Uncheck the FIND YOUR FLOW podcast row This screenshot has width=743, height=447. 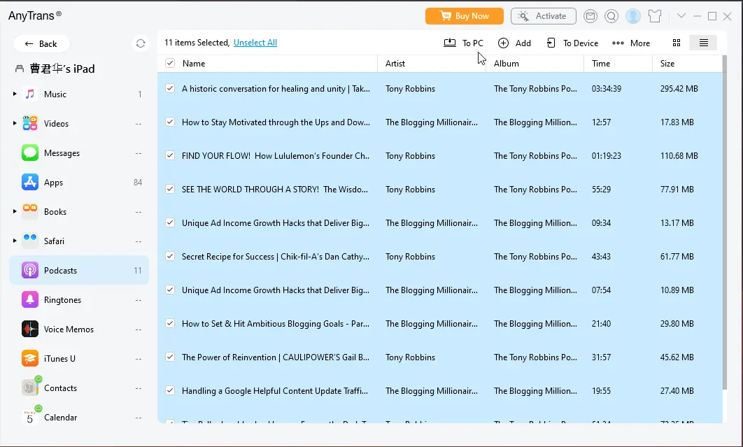tap(170, 156)
